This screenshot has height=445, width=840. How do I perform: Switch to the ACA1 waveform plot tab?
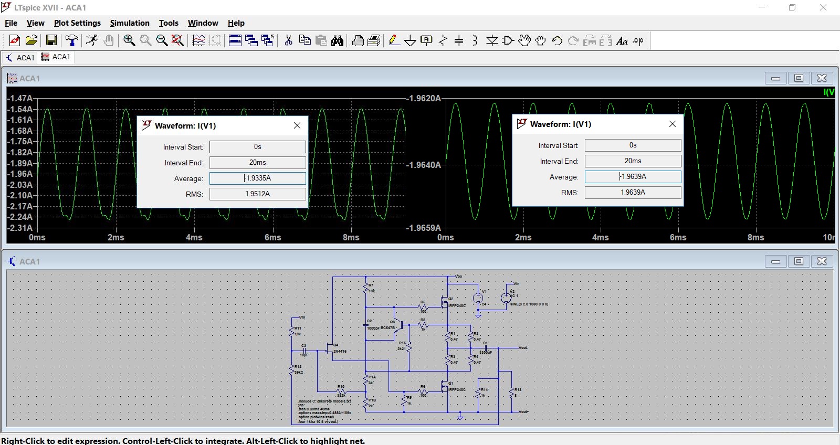56,57
